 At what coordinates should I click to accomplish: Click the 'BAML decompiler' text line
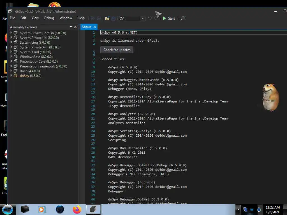click(x=123, y=157)
